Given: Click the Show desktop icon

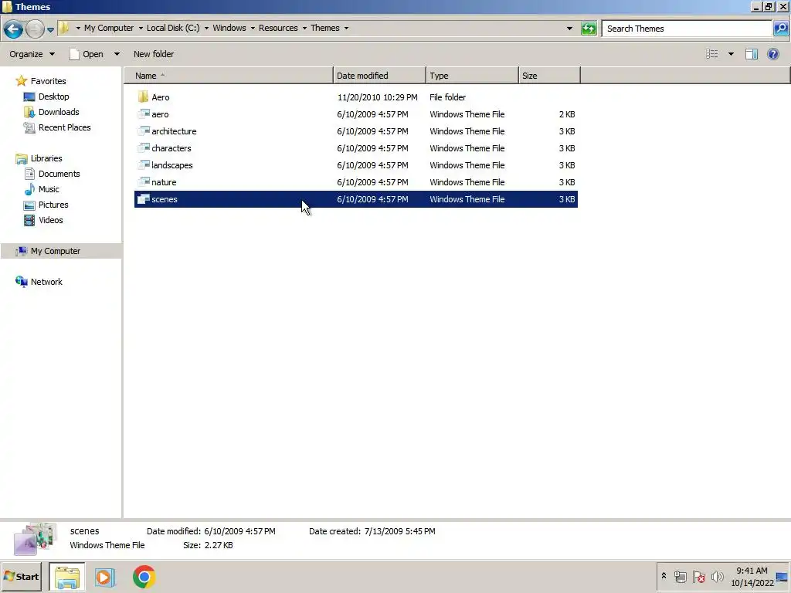Looking at the screenshot, I should 782,576.
